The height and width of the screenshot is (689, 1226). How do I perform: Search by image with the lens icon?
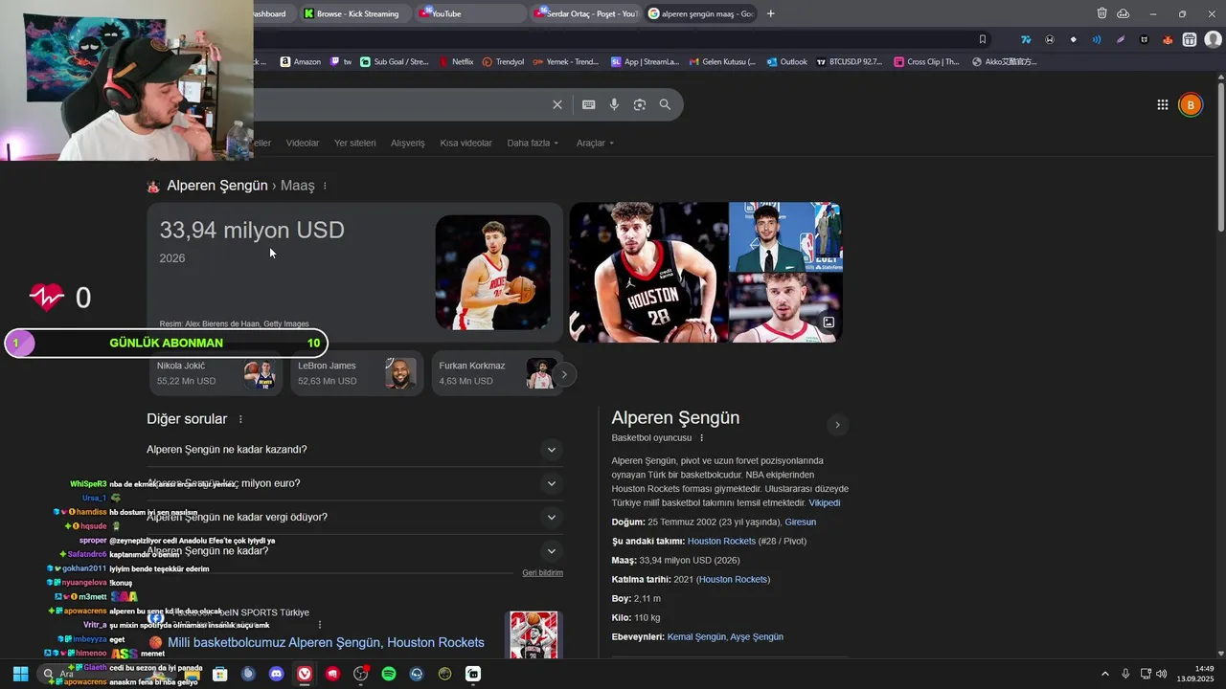pos(640,104)
